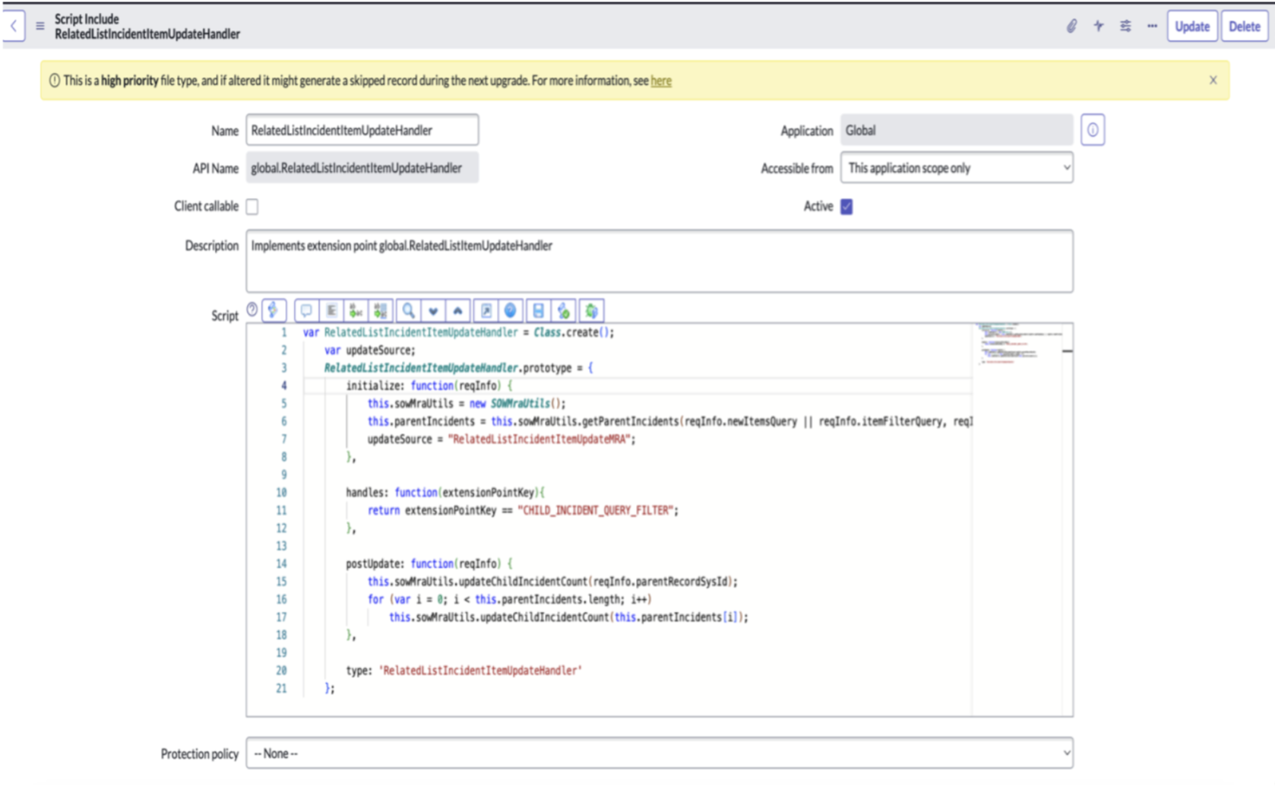The height and width of the screenshot is (812, 1275).
Task: Click the find next down-arrow icon
Action: point(433,310)
